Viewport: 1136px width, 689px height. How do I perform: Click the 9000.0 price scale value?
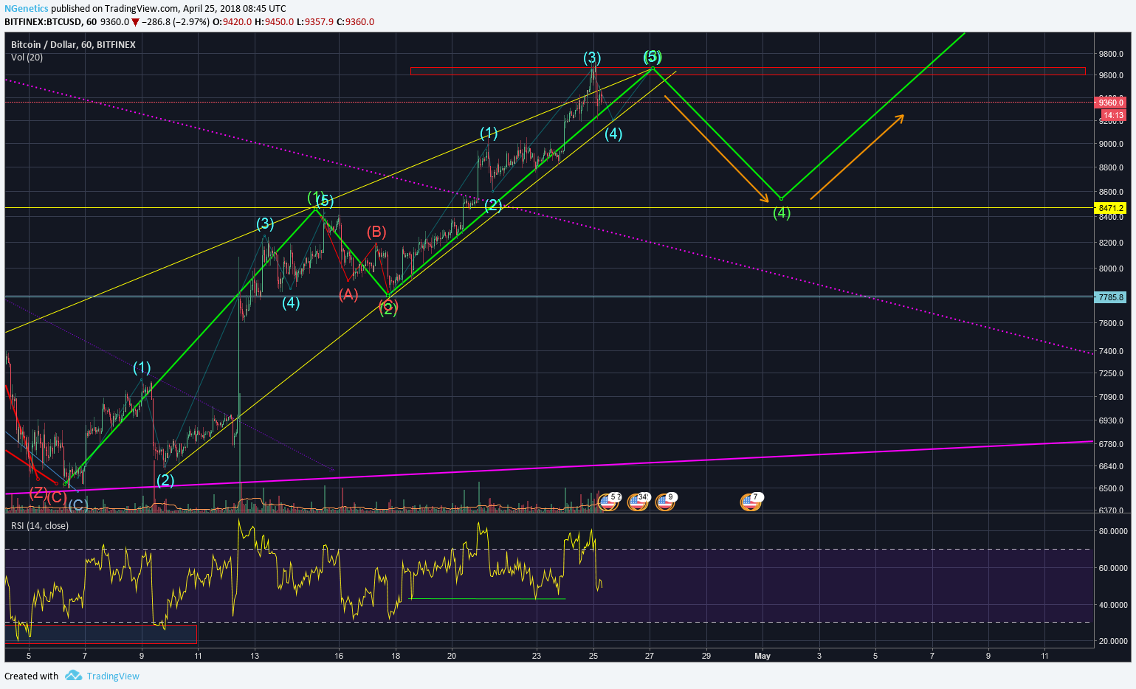tap(1111, 145)
